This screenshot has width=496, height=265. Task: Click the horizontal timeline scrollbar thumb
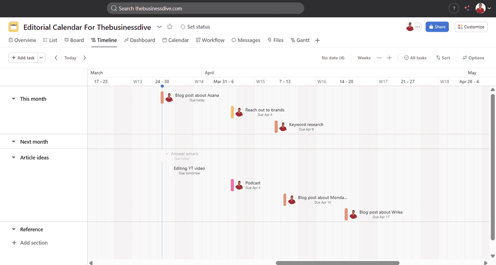coord(337,263)
